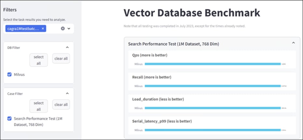Screen dimensions: 303x140
Task: Click the Search Performance Test panel title
Action: coord(173,43)
